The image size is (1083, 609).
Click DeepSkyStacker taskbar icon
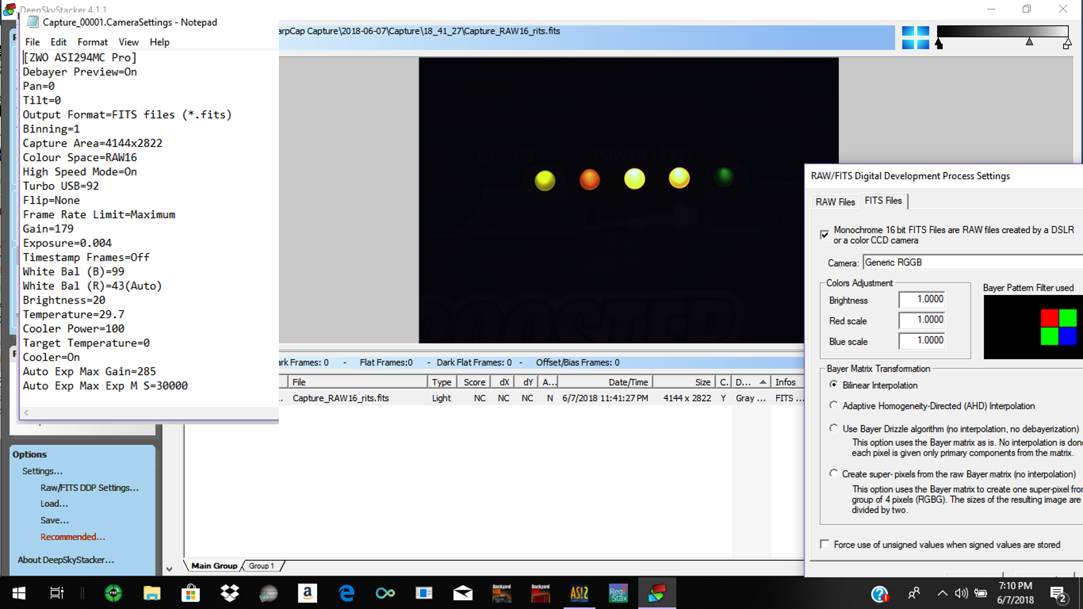pos(657,593)
